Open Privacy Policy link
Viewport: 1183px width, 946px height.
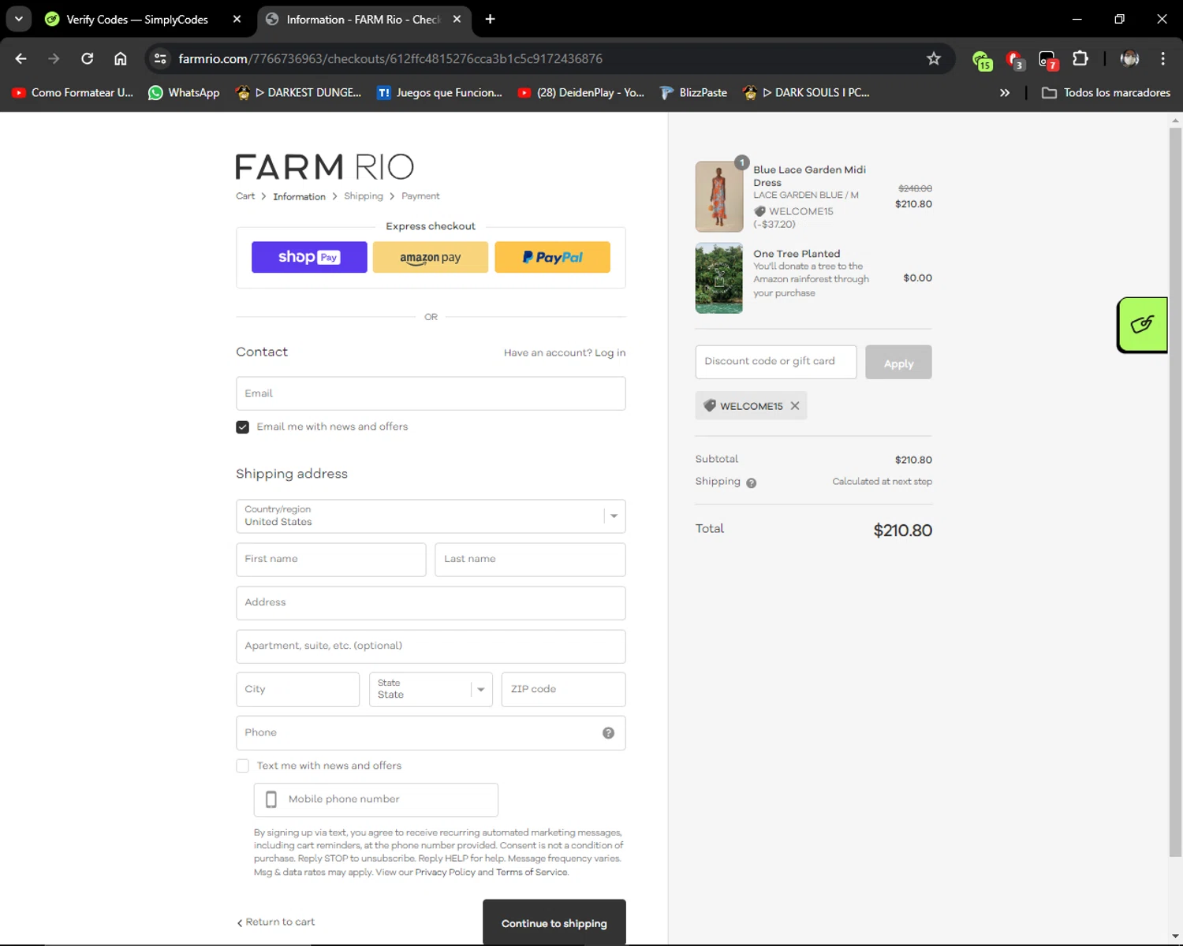pyautogui.click(x=445, y=872)
